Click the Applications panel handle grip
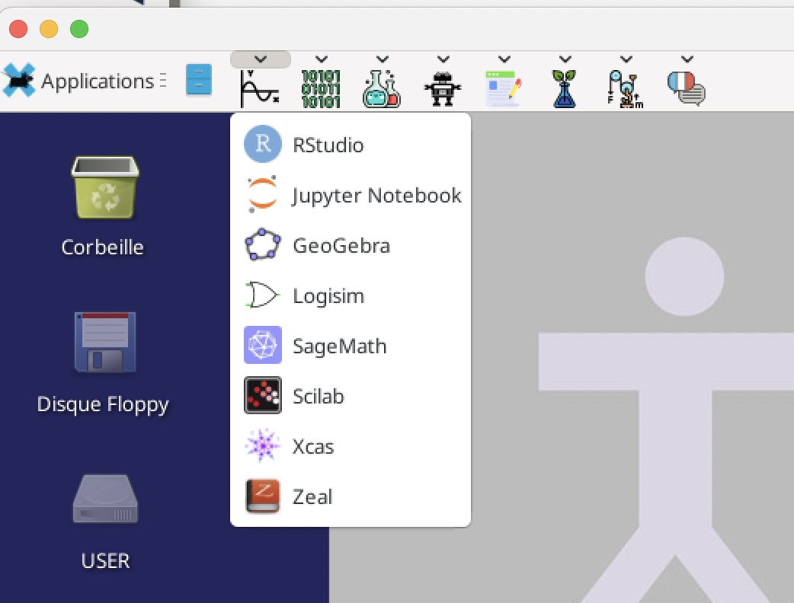Image resolution: width=794 pixels, height=603 pixels. (163, 81)
